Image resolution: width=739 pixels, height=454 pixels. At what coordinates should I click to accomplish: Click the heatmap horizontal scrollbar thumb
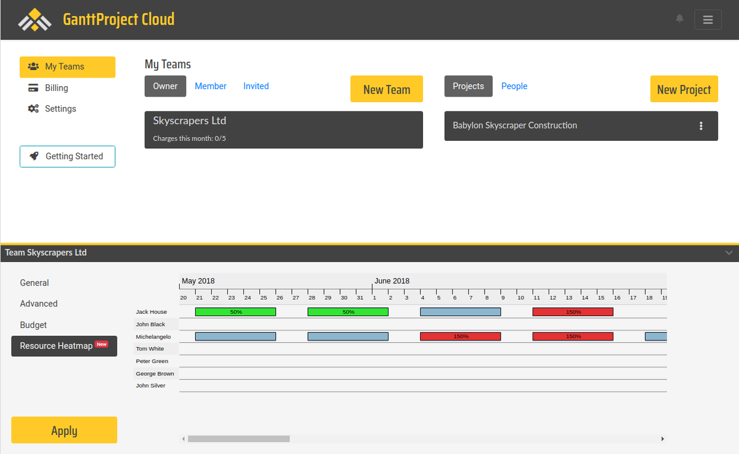[x=239, y=439]
